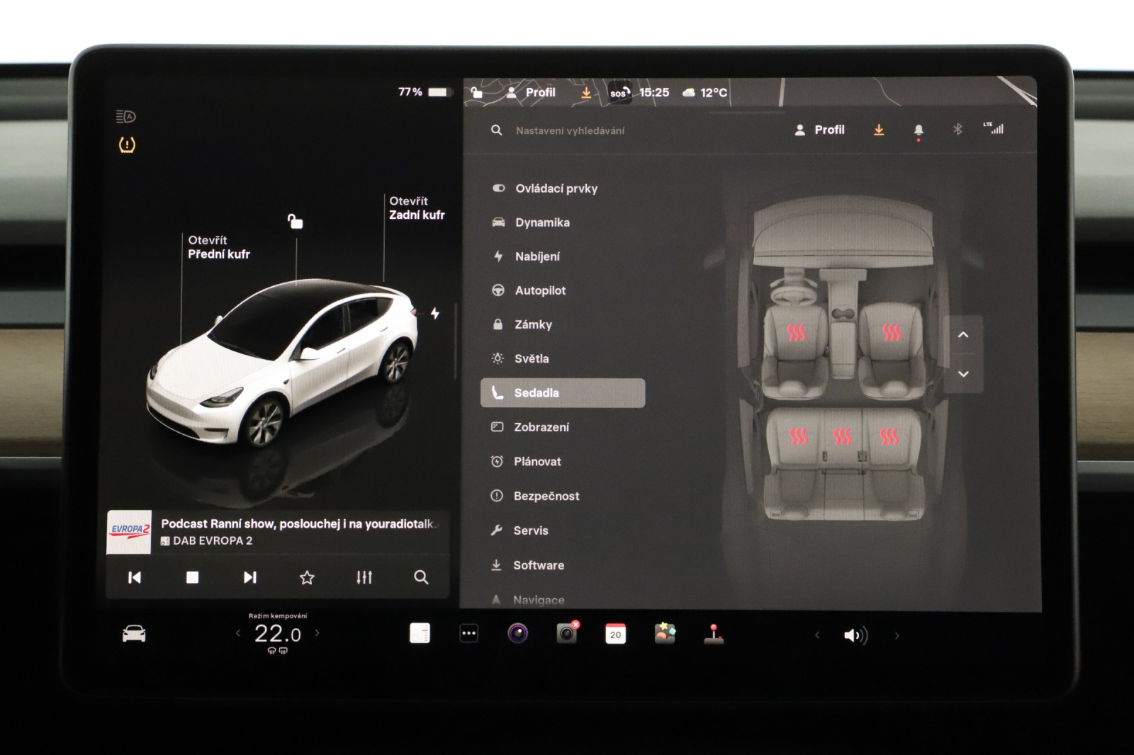Click the up chevron beside seat diagram
Viewport: 1134px width, 755px height.
(964, 335)
